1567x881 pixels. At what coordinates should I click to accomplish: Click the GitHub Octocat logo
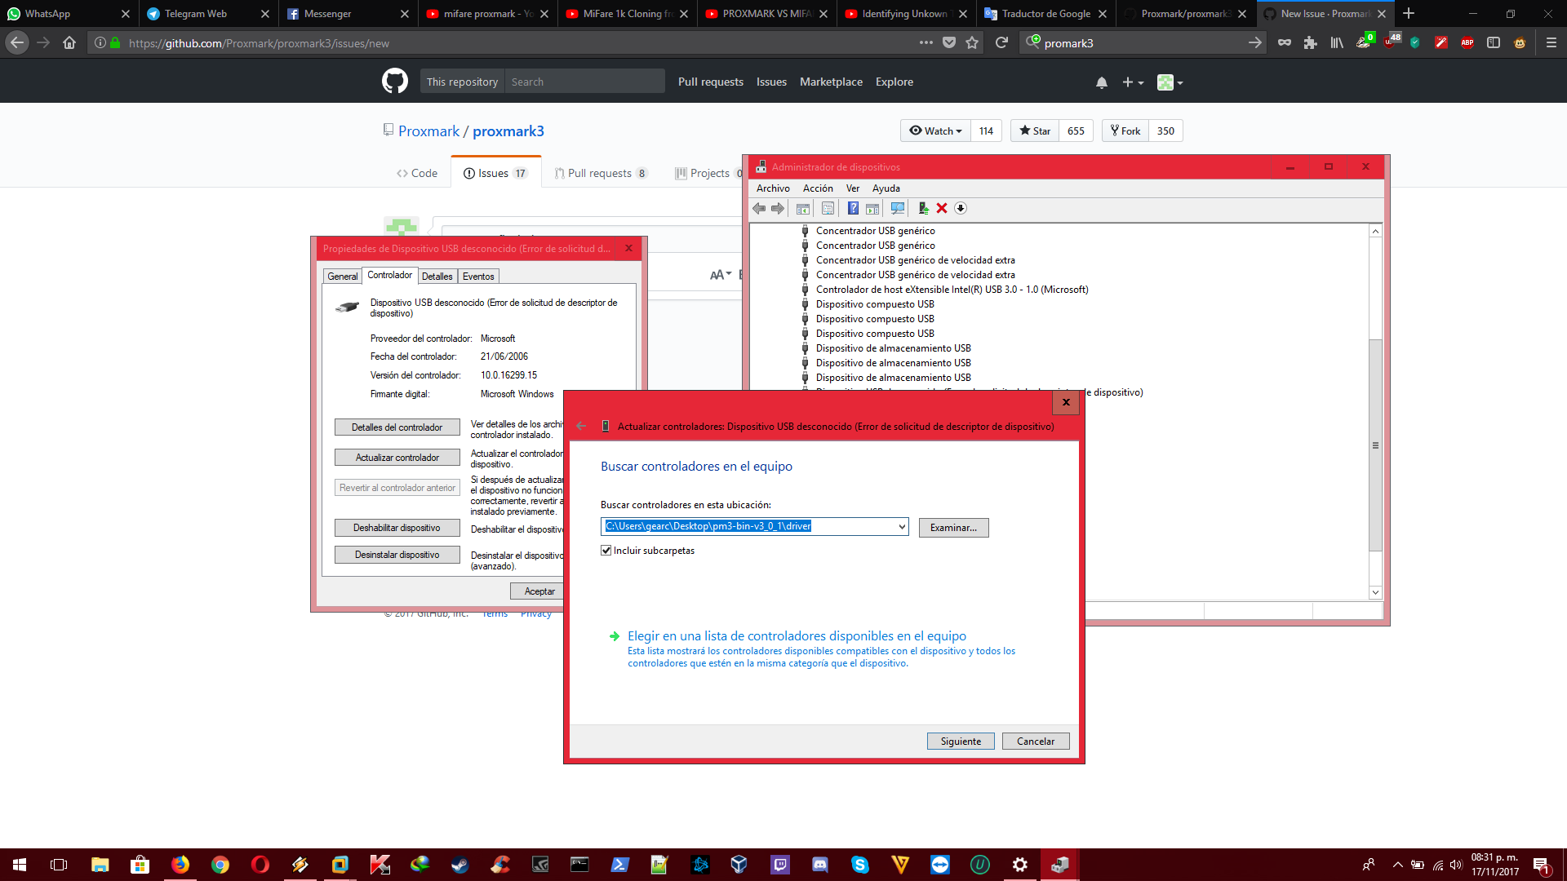[x=394, y=81]
